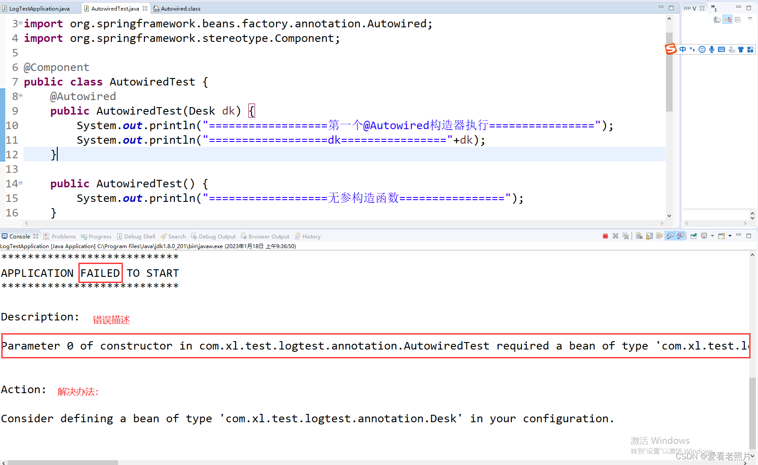Place cursor on @Component annotation line
Image resolution: width=758 pixels, height=465 pixels.
click(x=56, y=67)
